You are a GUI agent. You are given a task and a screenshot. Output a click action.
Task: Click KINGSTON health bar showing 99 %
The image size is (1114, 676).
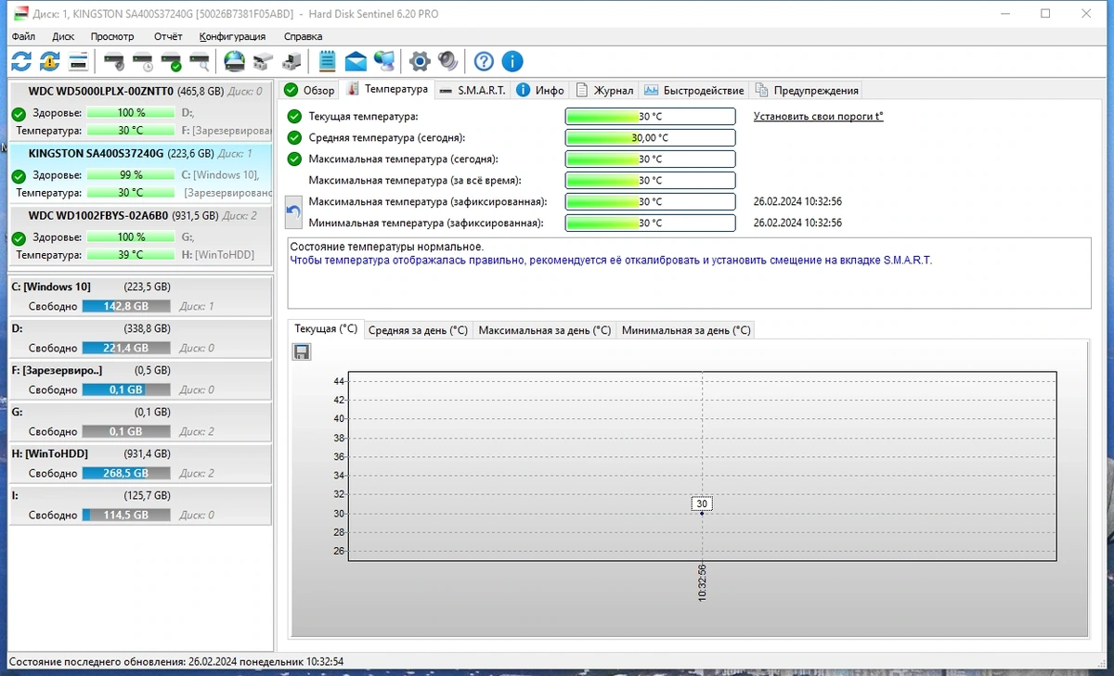[131, 175]
